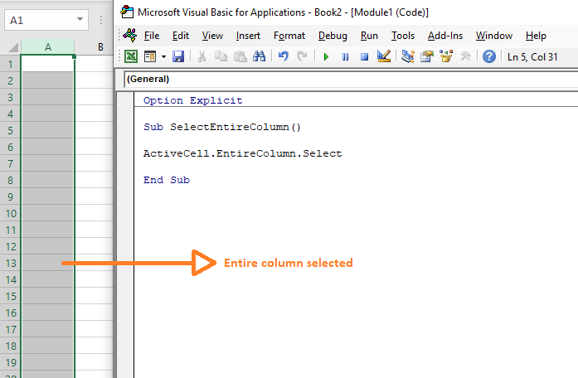This screenshot has height=378, width=578.
Task: Expand the Name Box dropdown arrow
Action: (80, 18)
